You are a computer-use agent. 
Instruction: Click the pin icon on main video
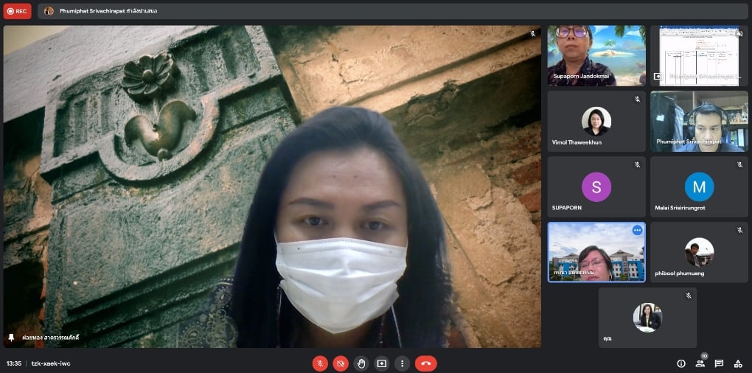click(x=11, y=338)
